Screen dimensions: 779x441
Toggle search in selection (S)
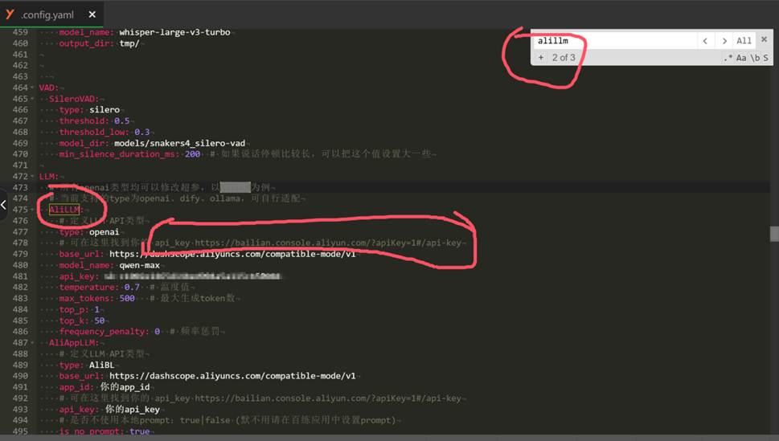pyautogui.click(x=765, y=58)
